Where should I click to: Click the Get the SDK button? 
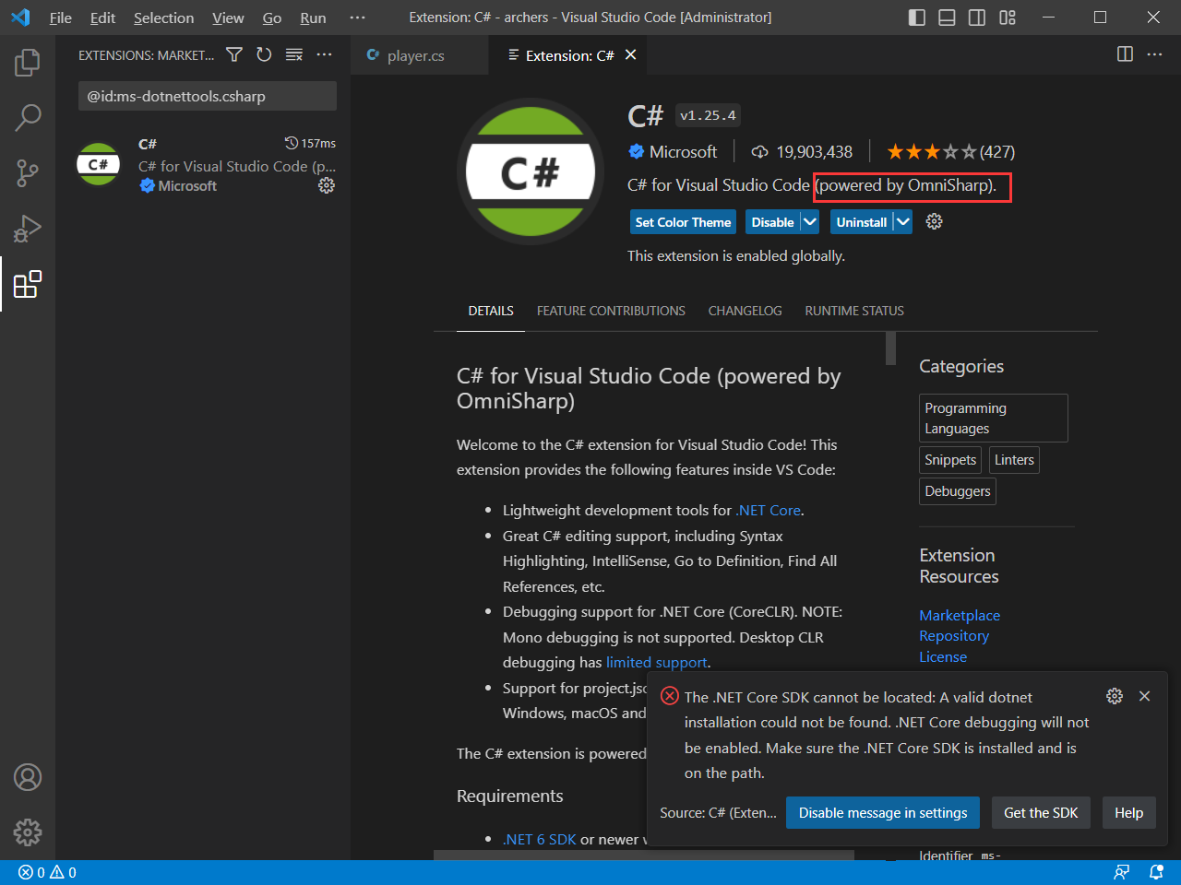[1041, 812]
